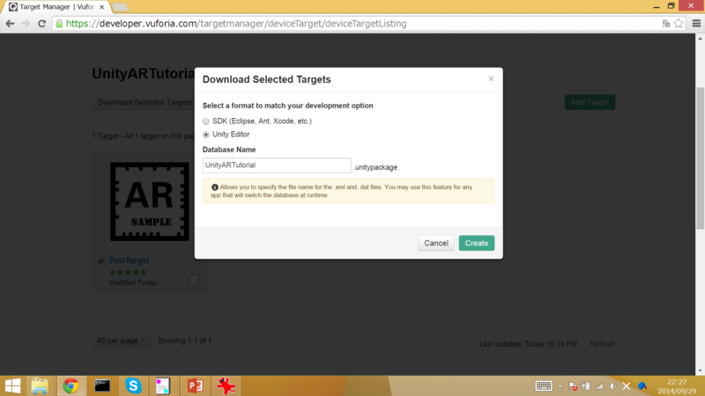Click the browser back arrow

tap(10, 24)
